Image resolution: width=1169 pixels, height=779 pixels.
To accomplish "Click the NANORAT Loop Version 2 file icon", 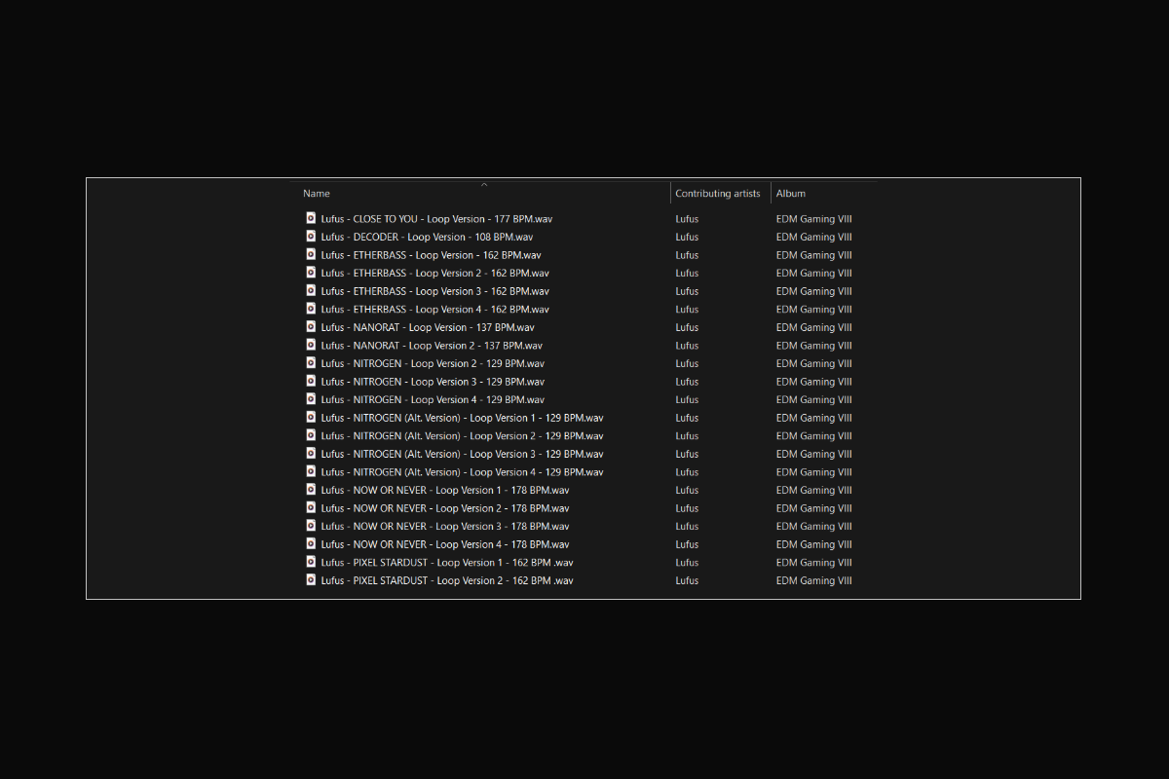I will click(311, 345).
